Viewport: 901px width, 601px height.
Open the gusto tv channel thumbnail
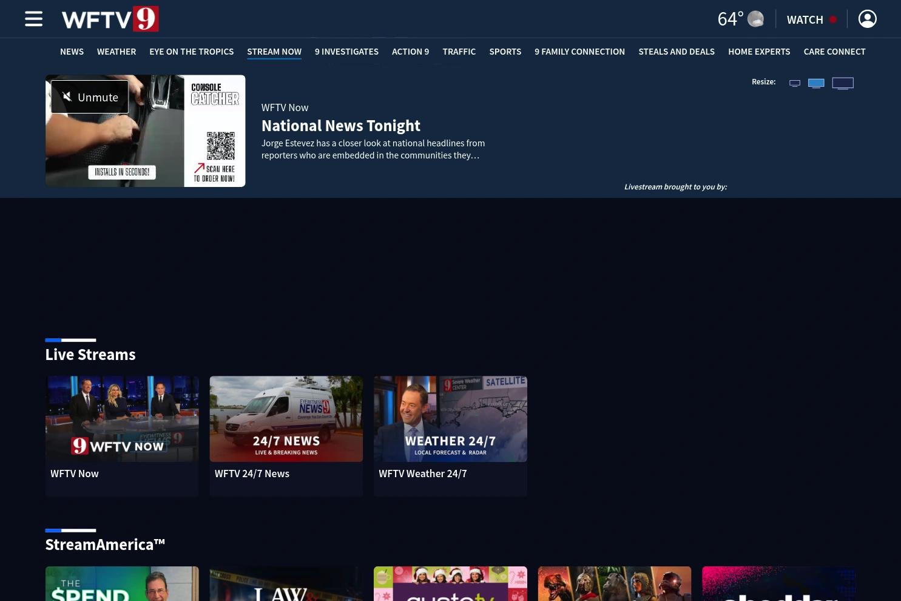[450, 583]
